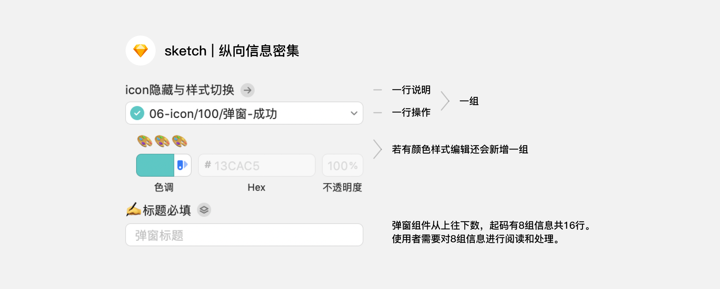The width and height of the screenshot is (720, 289).
Task: Click the green checkmark icon in the dropdown
Action: click(x=137, y=113)
